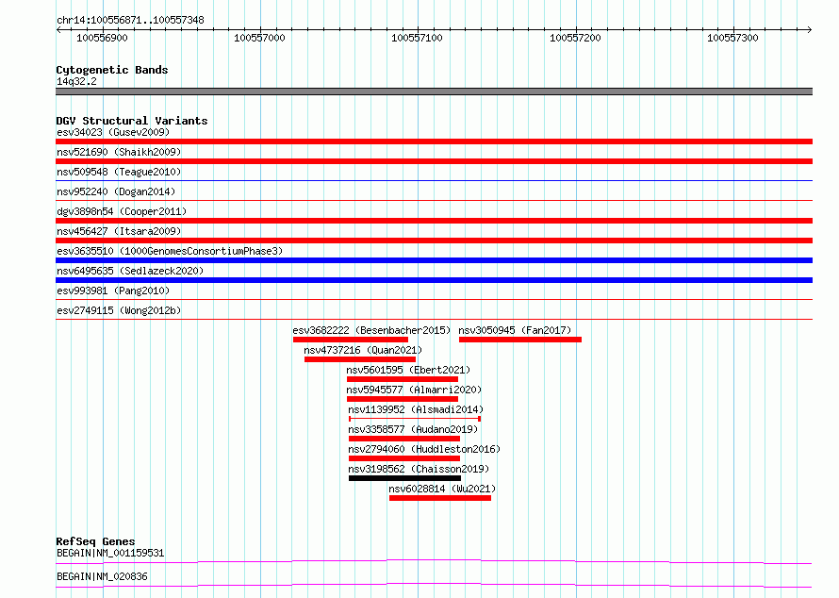
Task: Click the Cytogenetic Bands track title
Action: (x=112, y=70)
